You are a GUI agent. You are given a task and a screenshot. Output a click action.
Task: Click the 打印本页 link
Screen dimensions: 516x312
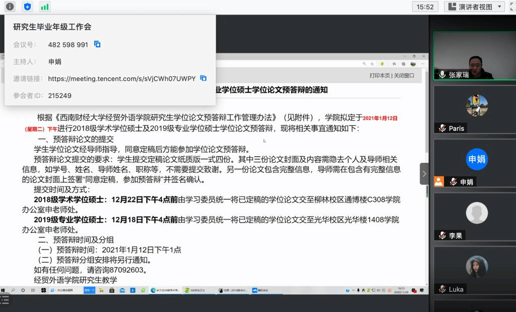(379, 75)
